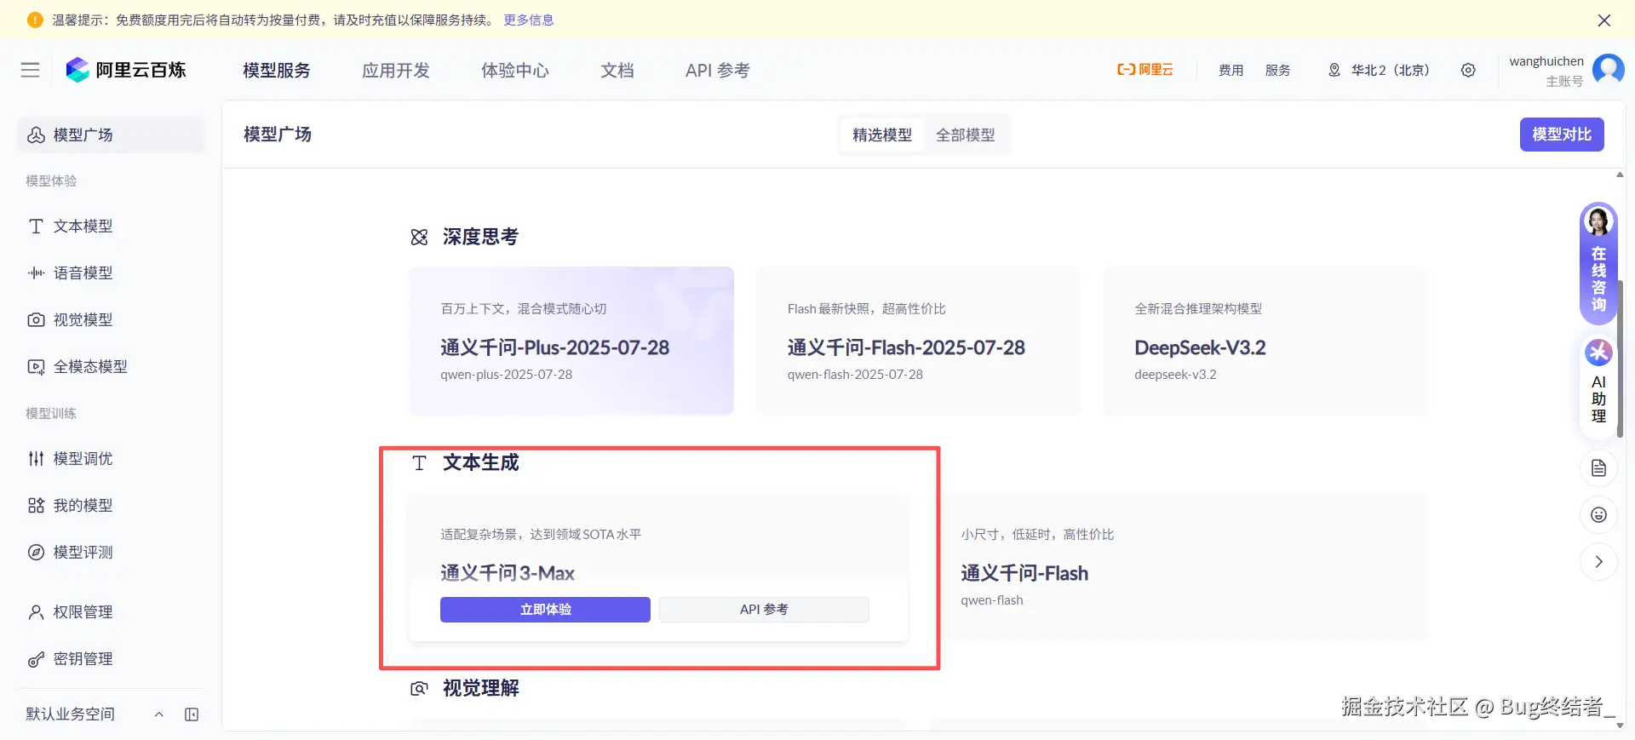Image resolution: width=1635 pixels, height=740 pixels.
Task: Switch to 全部模型 view
Action: (965, 135)
